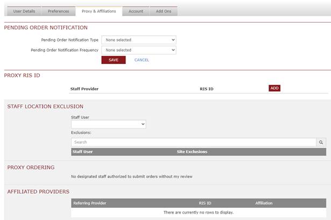This screenshot has width=331, height=220.
Task: Click the Staff Provider column header
Action: click(x=84, y=89)
